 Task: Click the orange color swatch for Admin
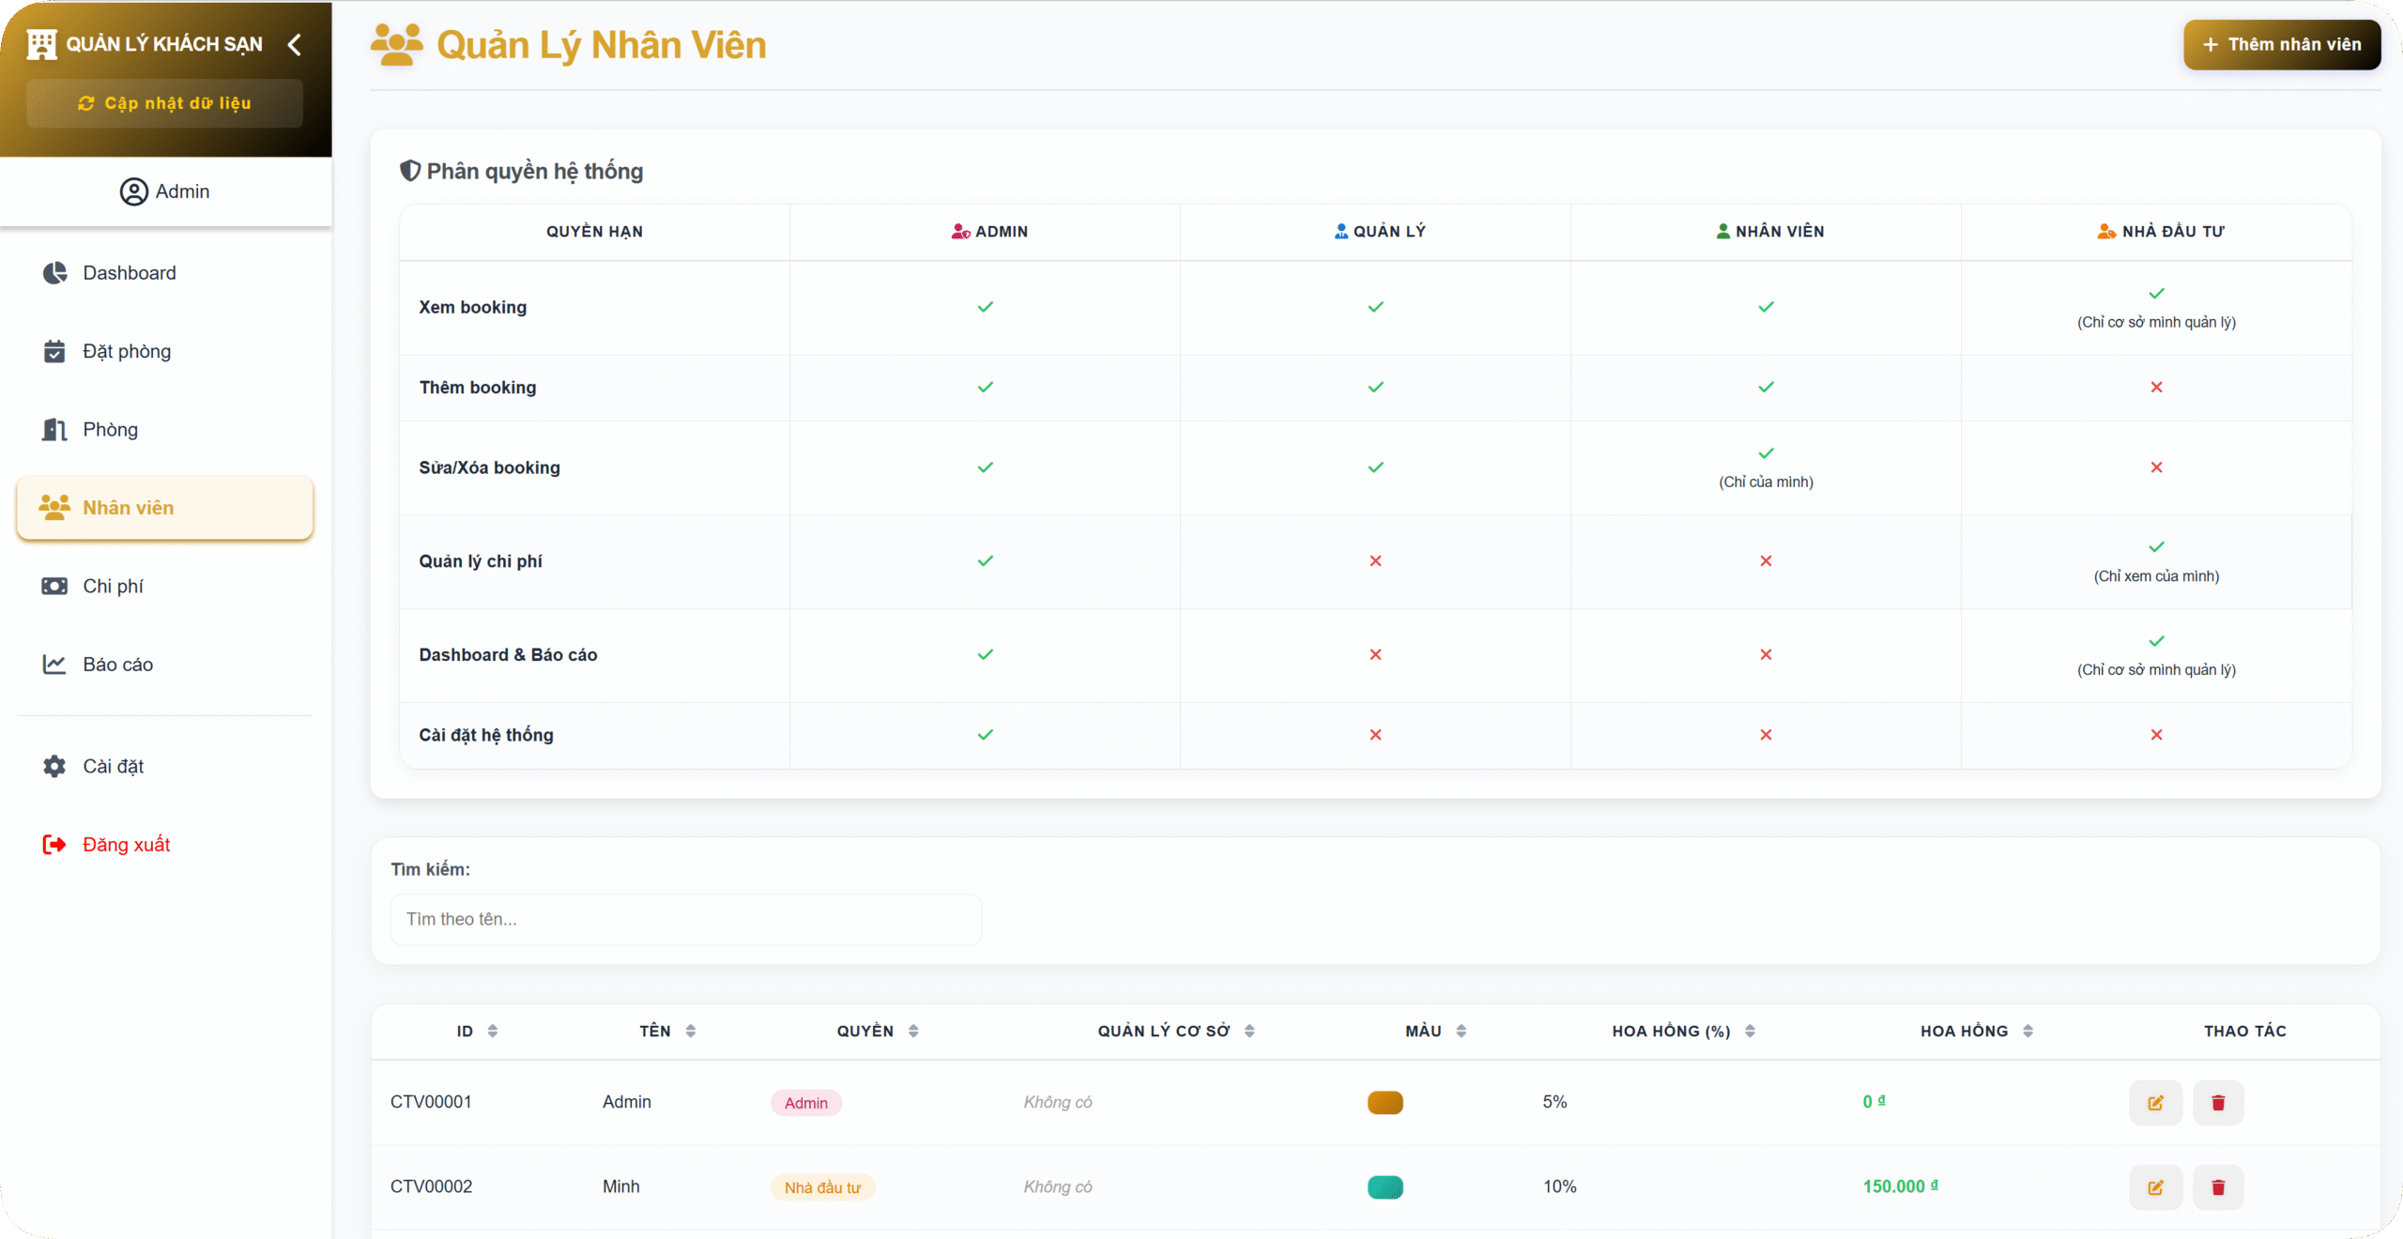[x=1385, y=1102]
